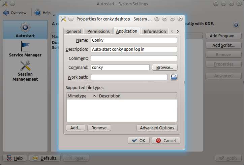This screenshot has width=244, height=165.
Task: Click Remove under supported file types
Action: (99, 128)
